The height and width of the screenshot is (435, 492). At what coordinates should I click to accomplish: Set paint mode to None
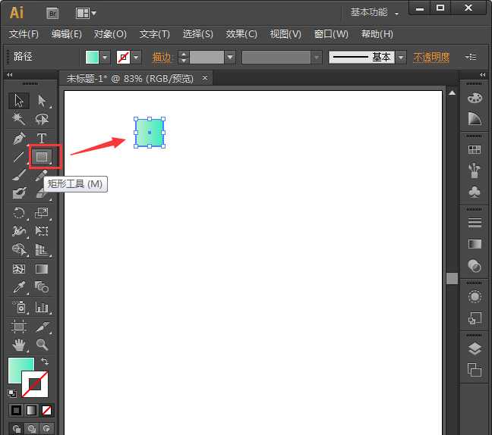pyautogui.click(x=47, y=410)
